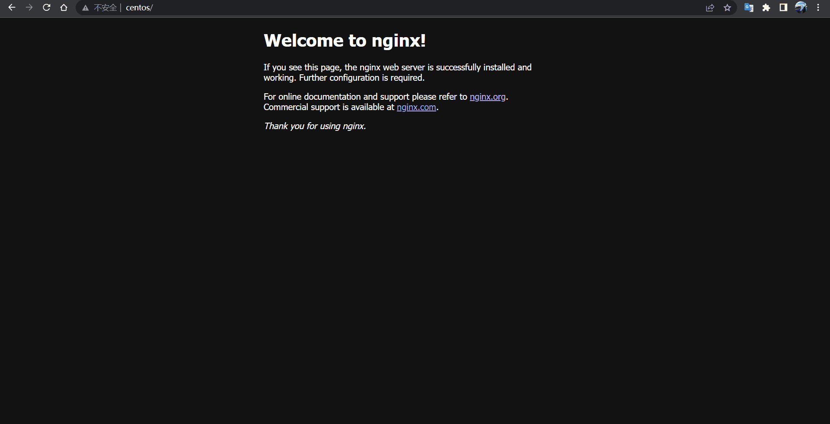Screen dimensions: 830x424
Task: Click the italic "Thank you for using nginx." text
Action: coord(315,126)
